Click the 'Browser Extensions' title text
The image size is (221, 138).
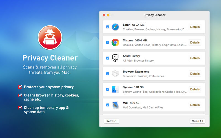[x=136, y=72]
